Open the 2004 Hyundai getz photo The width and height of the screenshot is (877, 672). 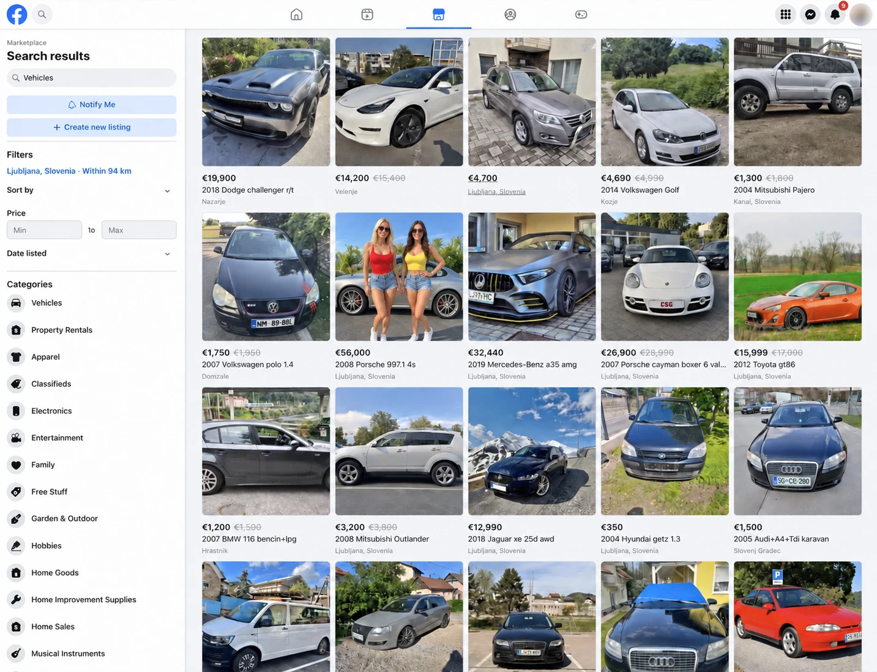[x=665, y=451]
